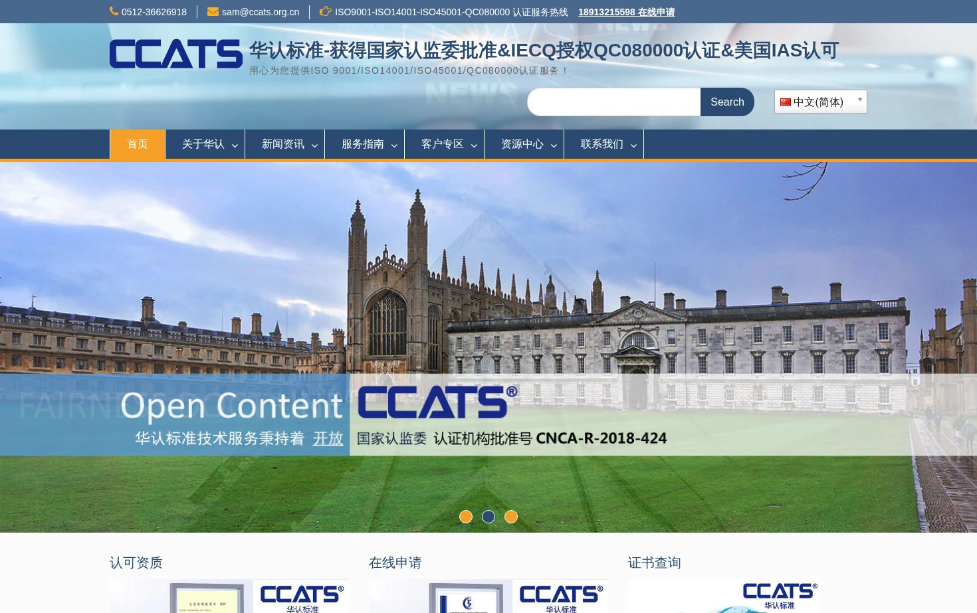Open the 关于华认 menu item
Screen dimensions: 977x613
point(203,144)
